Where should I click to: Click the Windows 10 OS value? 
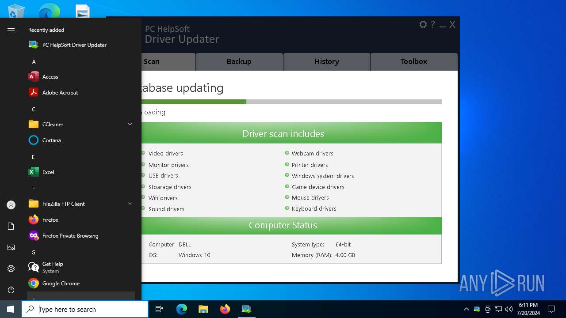195,255
